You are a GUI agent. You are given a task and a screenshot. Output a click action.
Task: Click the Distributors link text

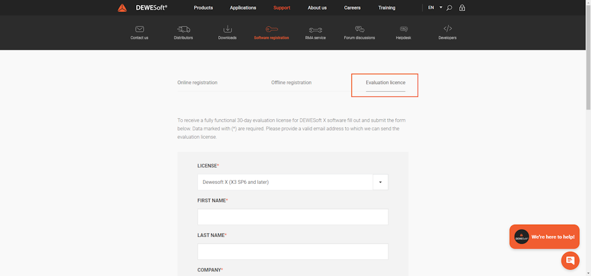click(183, 37)
